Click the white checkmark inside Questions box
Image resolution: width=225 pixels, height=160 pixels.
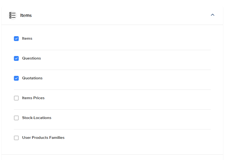click(x=16, y=58)
